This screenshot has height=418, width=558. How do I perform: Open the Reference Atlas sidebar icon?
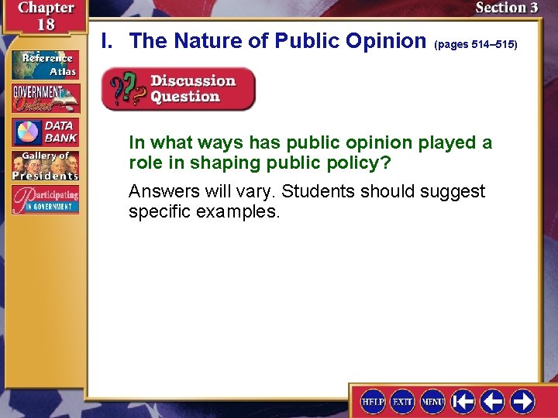[x=45, y=65]
